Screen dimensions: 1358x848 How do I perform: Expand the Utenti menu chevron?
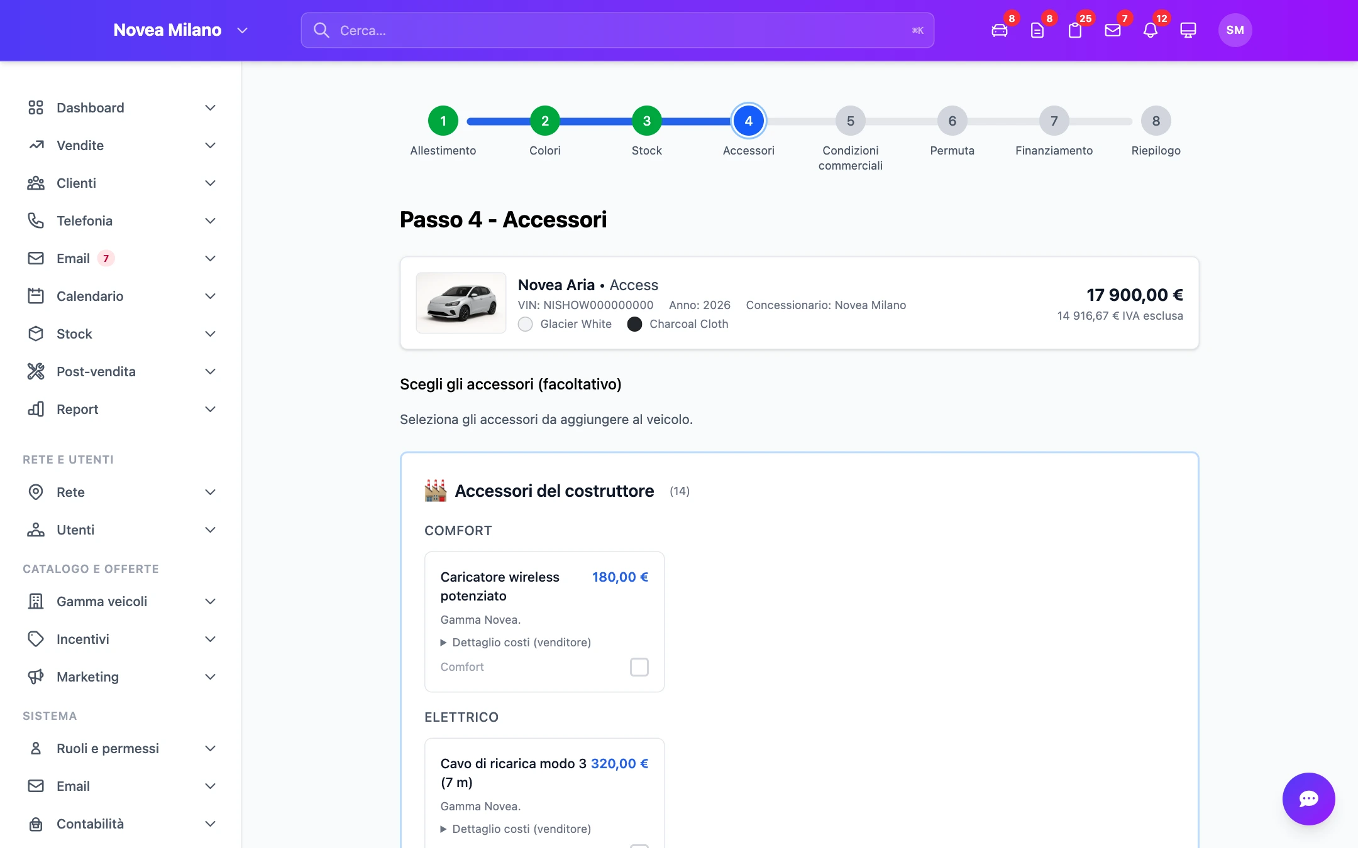pyautogui.click(x=211, y=530)
